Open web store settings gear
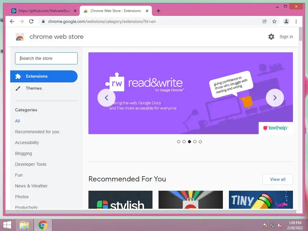Screen dimensions: 308x231 [x=271, y=36]
